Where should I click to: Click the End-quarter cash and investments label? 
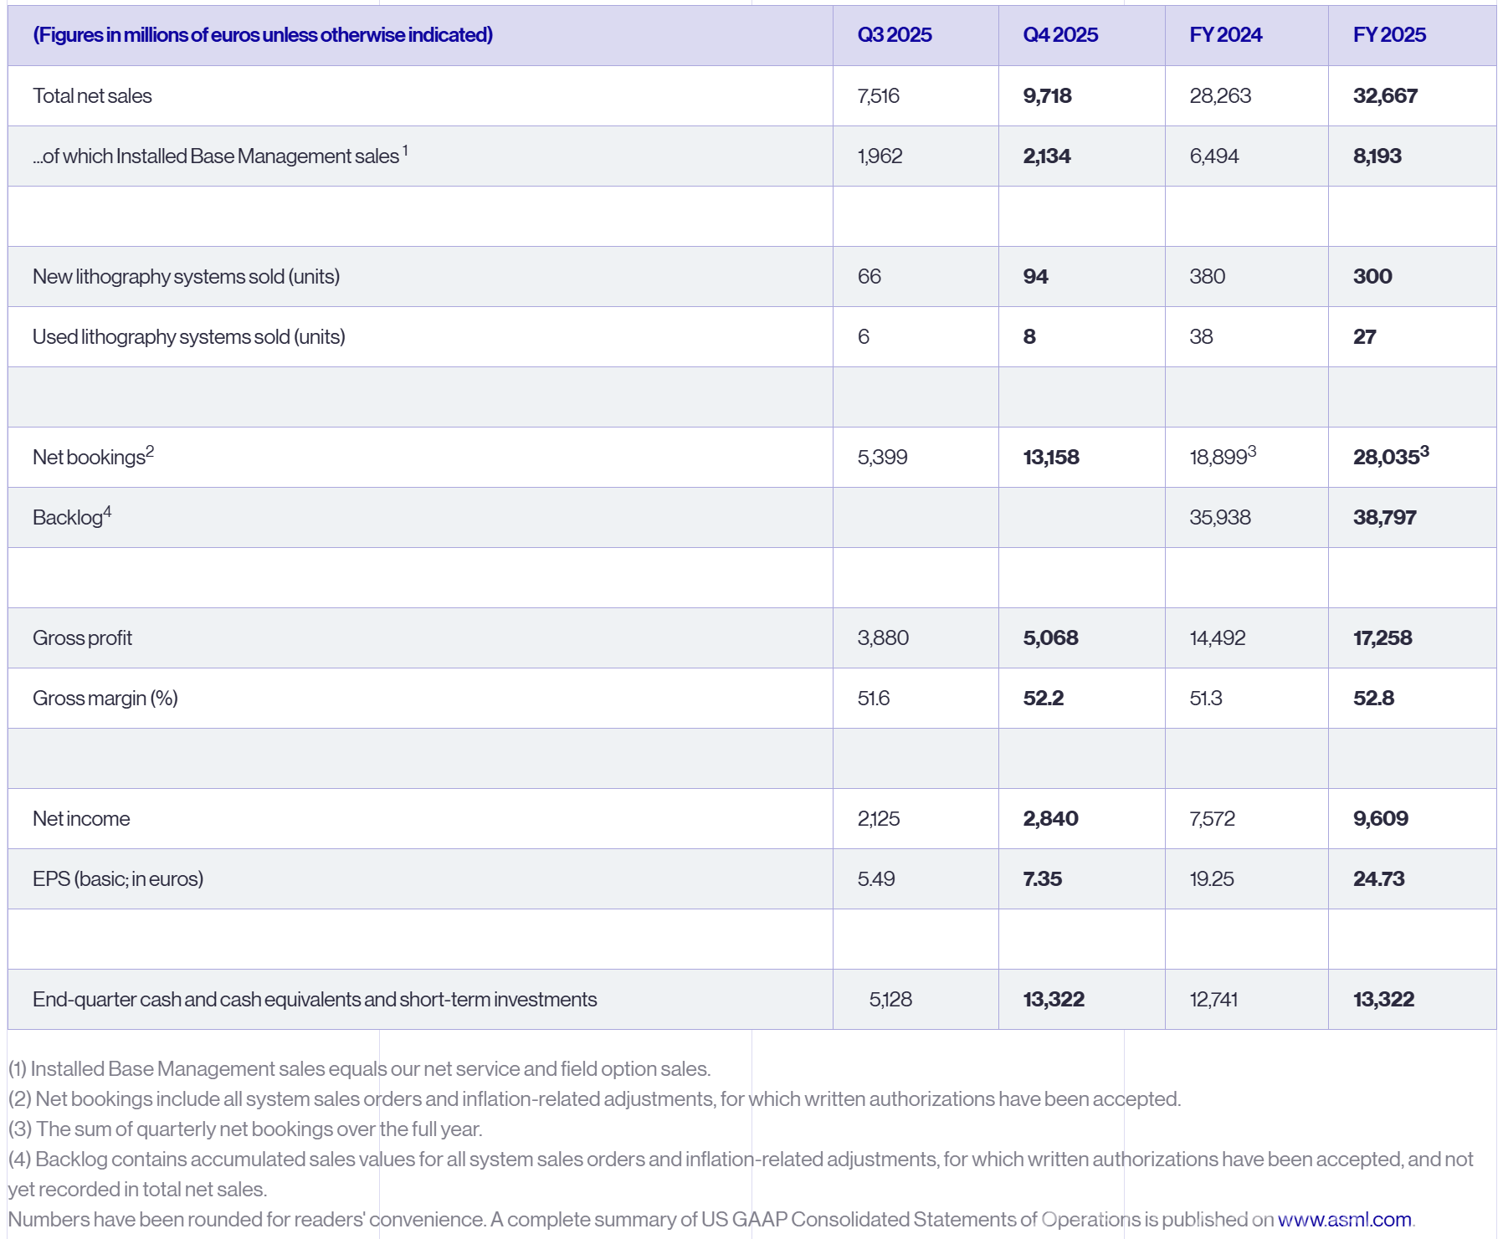pyautogui.click(x=315, y=1000)
